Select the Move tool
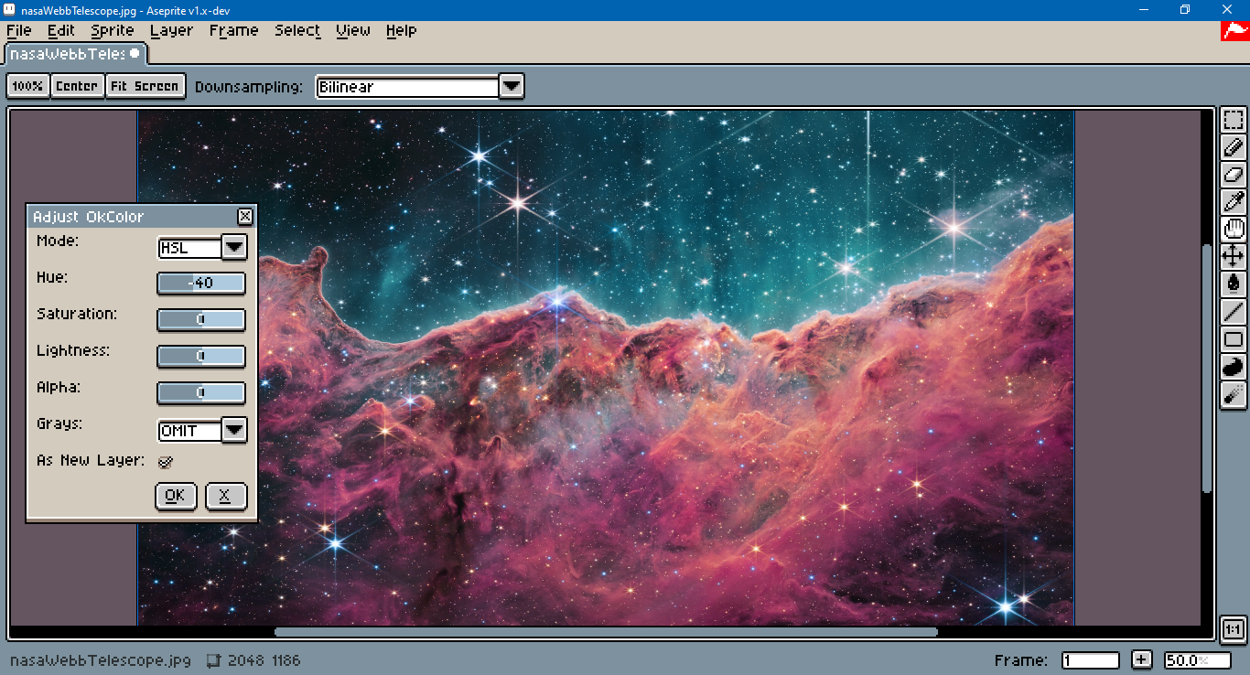Image resolution: width=1250 pixels, height=675 pixels. click(1234, 257)
